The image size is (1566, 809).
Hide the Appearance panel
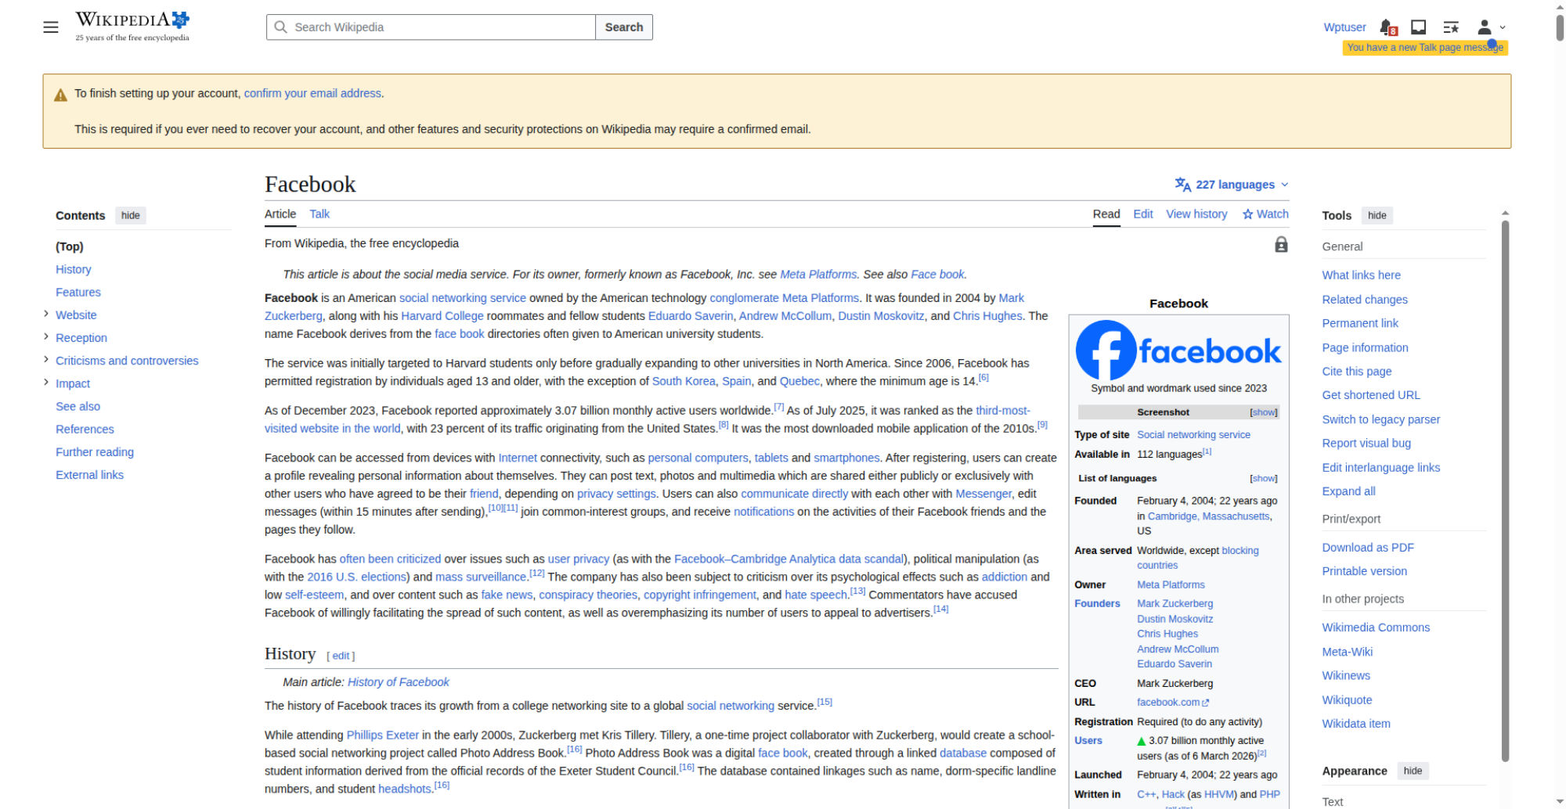1413,771
